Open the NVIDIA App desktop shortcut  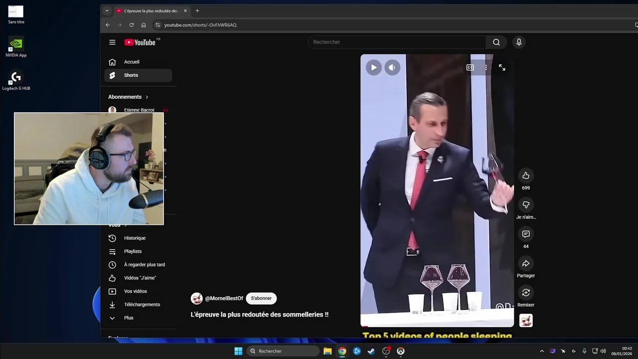point(16,47)
